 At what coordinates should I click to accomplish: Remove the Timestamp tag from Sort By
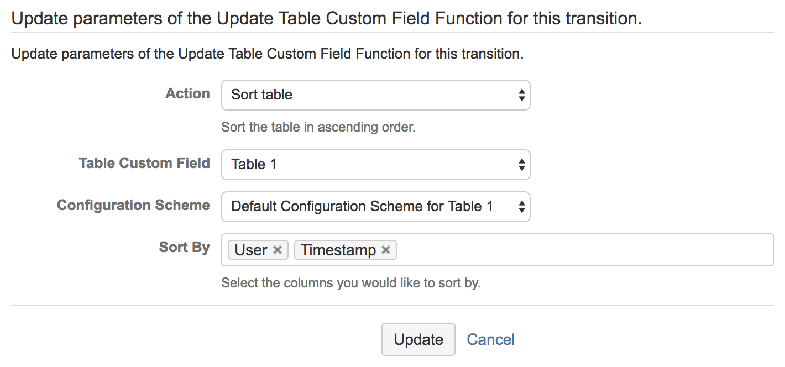coord(386,249)
